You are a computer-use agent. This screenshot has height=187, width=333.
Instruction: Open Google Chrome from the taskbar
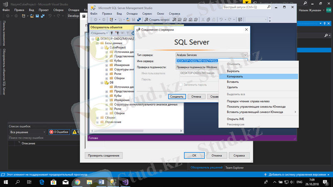coord(77,182)
